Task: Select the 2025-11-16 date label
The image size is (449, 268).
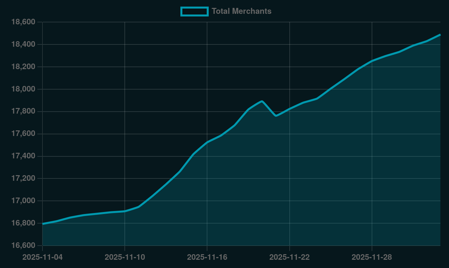Action: 208,257
